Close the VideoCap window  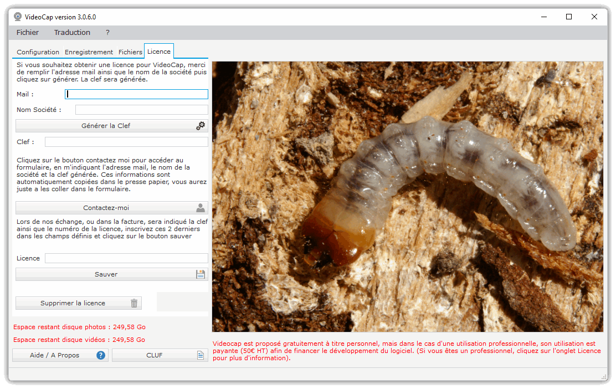[x=594, y=17]
